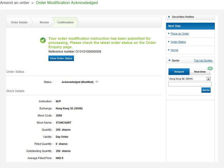Image resolution: width=224 pixels, height=168 pixels.
Task: Click the 988 real-time quote badge
Action: (210, 68)
